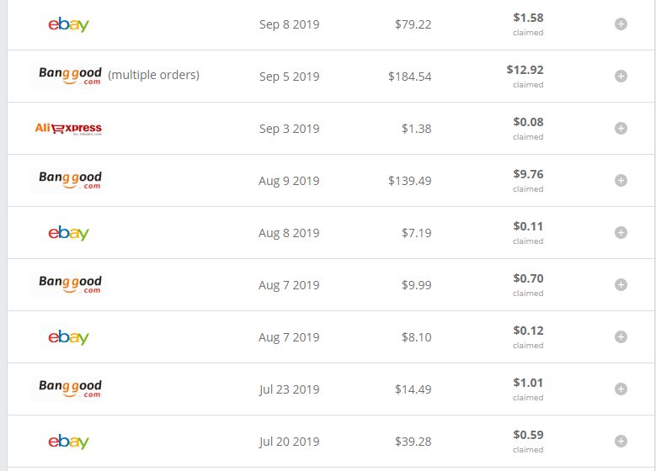Click the Banggood logo dated Jul 23 2019
The image size is (656, 471).
click(68, 389)
